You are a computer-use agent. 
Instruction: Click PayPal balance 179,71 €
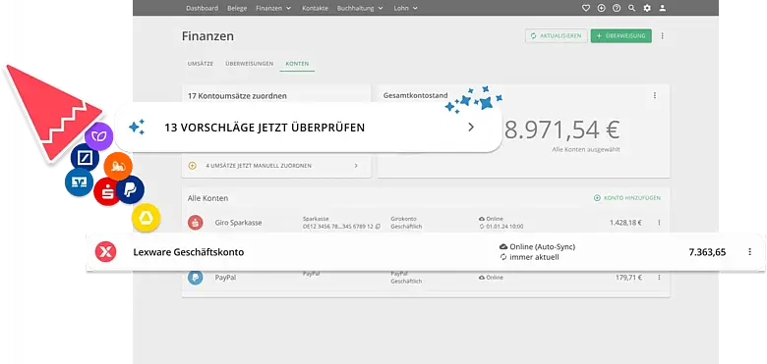[628, 277]
